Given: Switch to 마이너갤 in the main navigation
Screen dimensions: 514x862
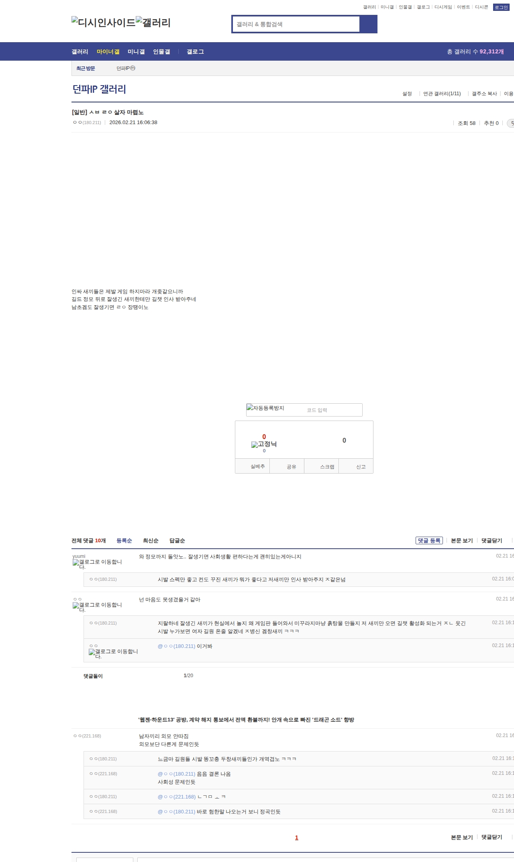Looking at the screenshot, I should tap(108, 52).
